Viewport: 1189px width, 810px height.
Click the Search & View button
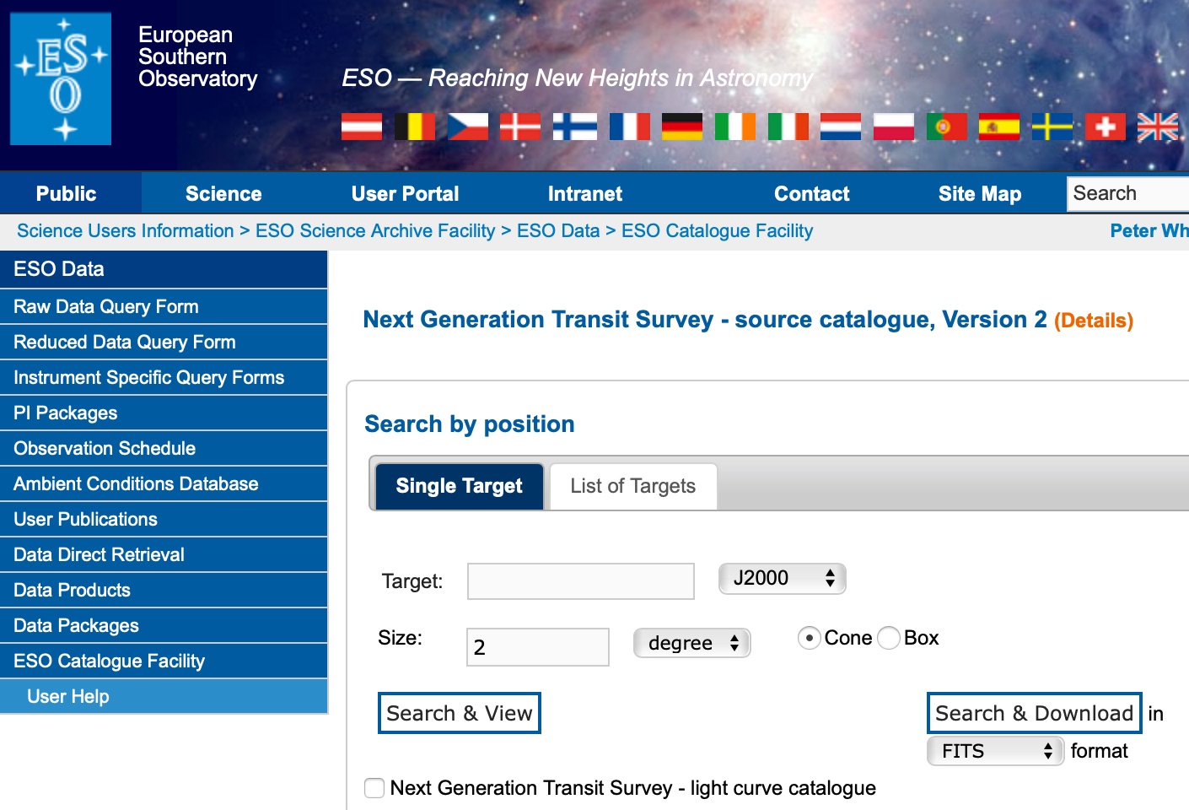pos(460,713)
